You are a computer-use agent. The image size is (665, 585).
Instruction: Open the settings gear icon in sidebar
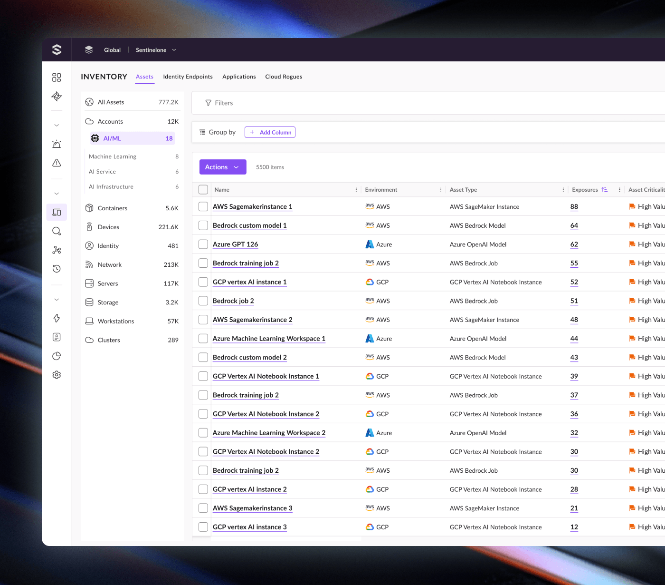(57, 375)
